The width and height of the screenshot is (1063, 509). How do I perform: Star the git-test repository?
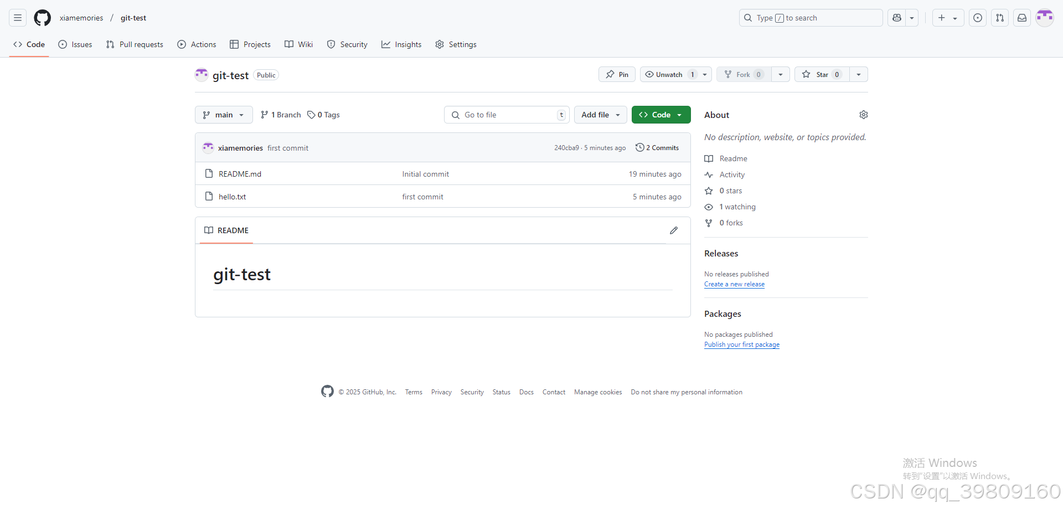coord(822,74)
